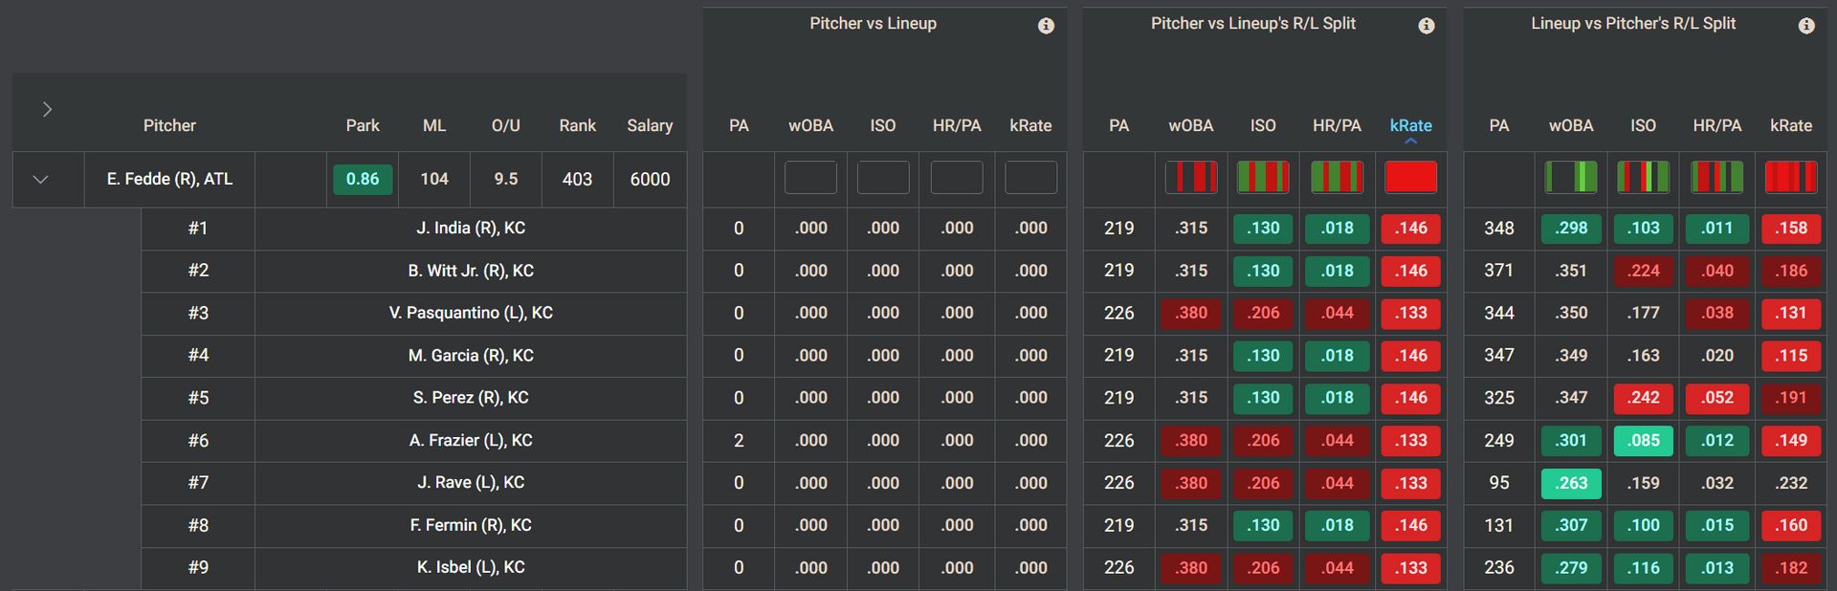The height and width of the screenshot is (591, 1837).
Task: Sort by Salary column header
Action: point(650,125)
